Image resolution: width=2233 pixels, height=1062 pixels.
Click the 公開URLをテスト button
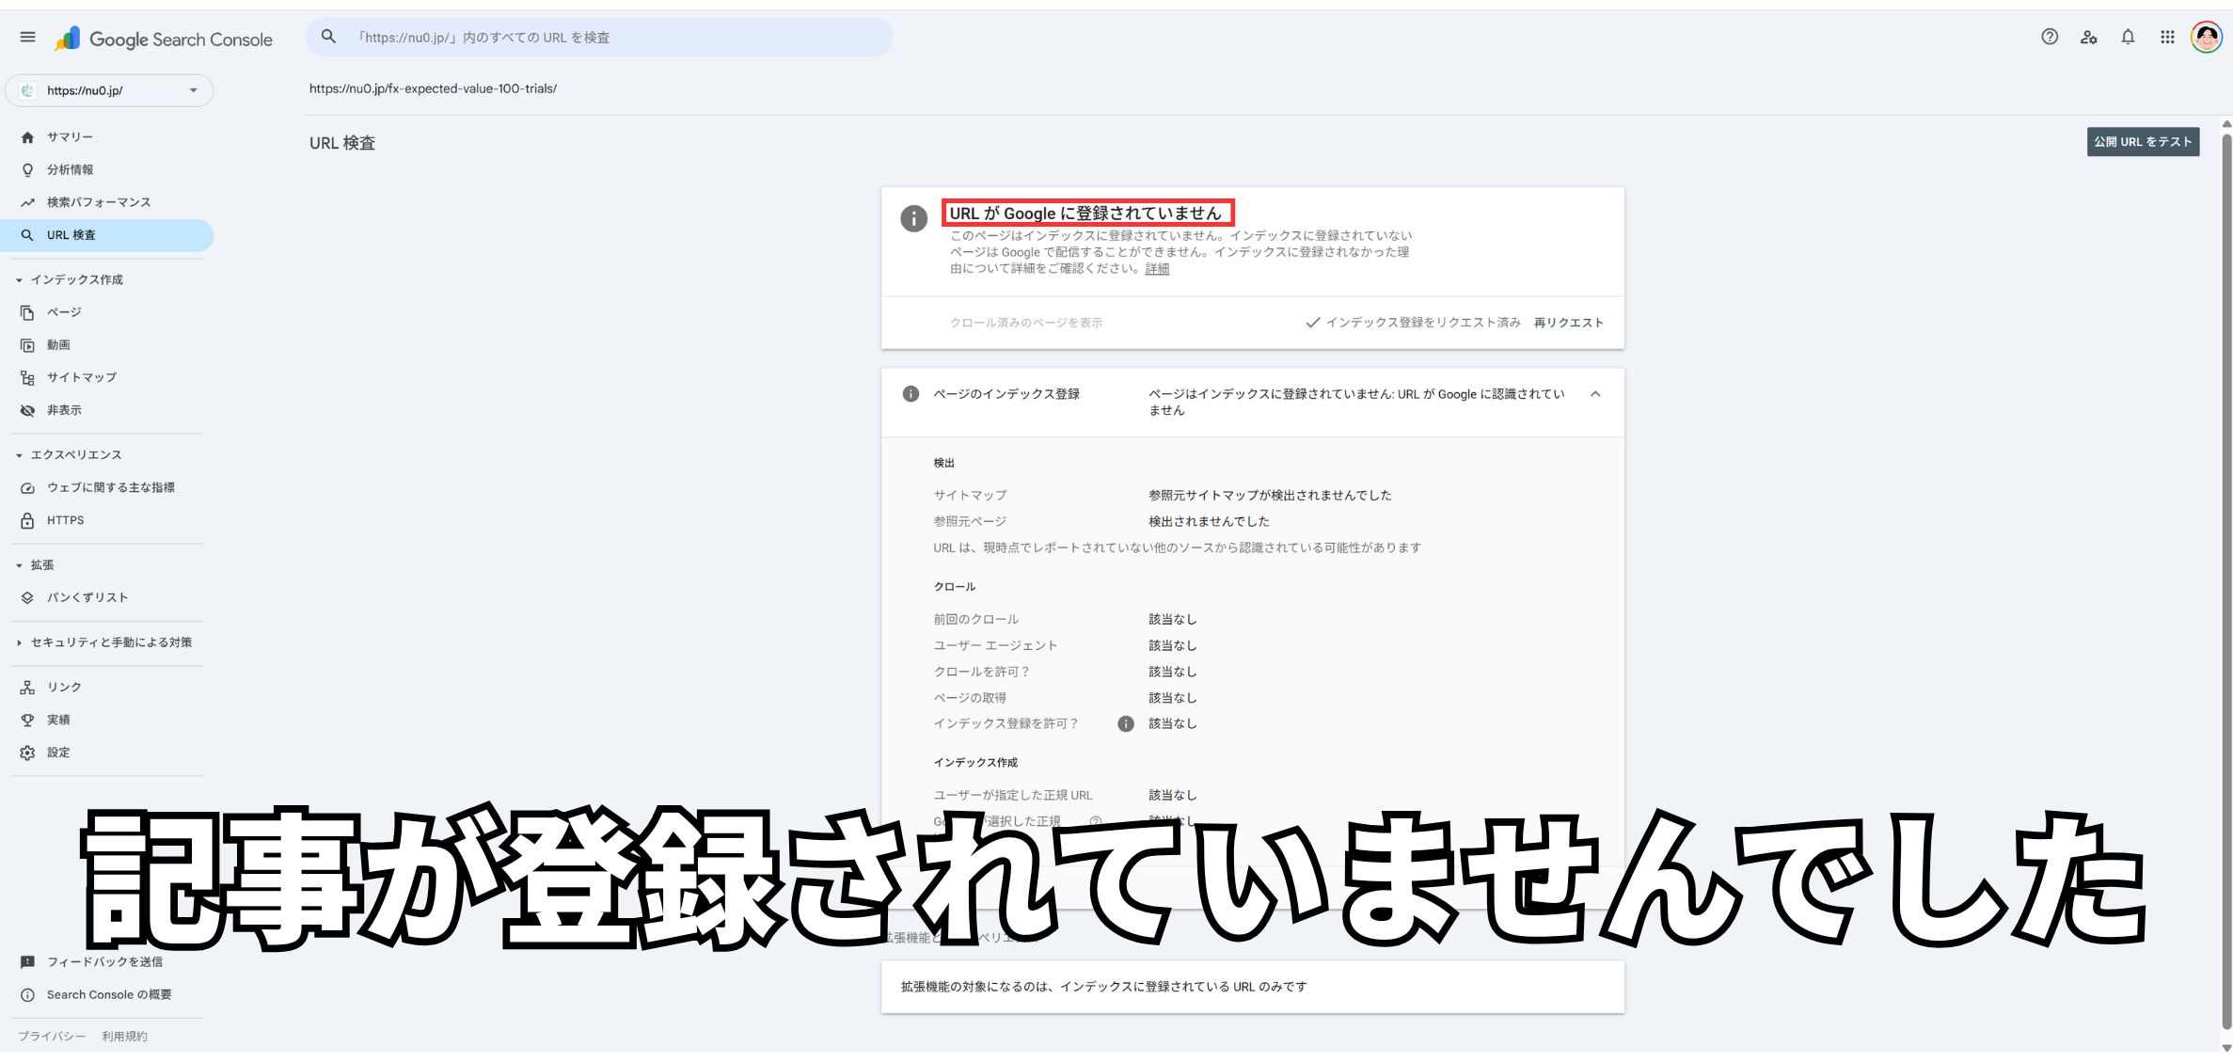pyautogui.click(x=2143, y=141)
